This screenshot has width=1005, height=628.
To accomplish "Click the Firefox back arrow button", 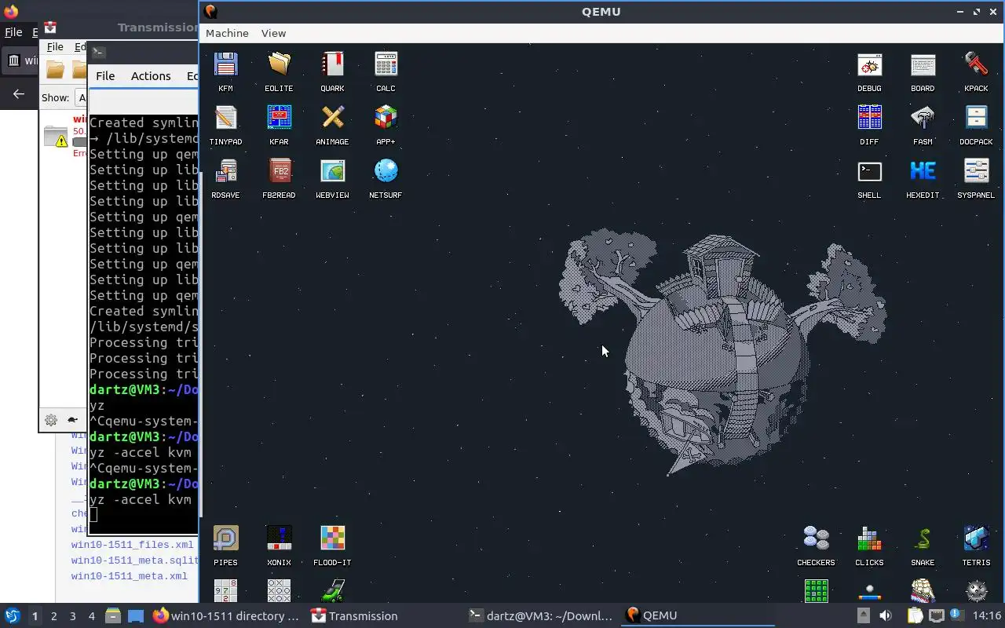I will [x=19, y=94].
